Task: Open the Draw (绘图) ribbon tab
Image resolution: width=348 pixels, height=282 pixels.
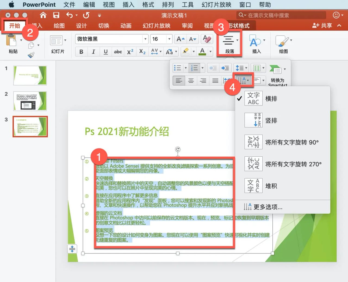Action: [59, 26]
